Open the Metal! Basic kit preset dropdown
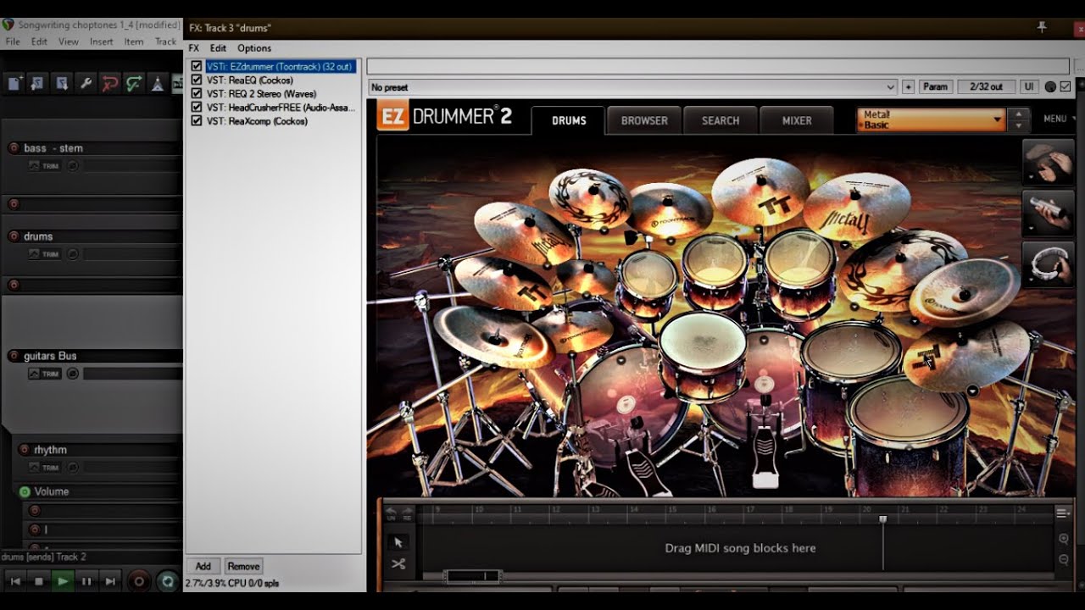This screenshot has height=610, width=1085. click(931, 119)
